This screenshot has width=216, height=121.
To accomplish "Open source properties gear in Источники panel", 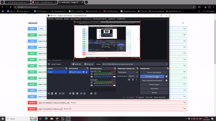I will (77, 94).
